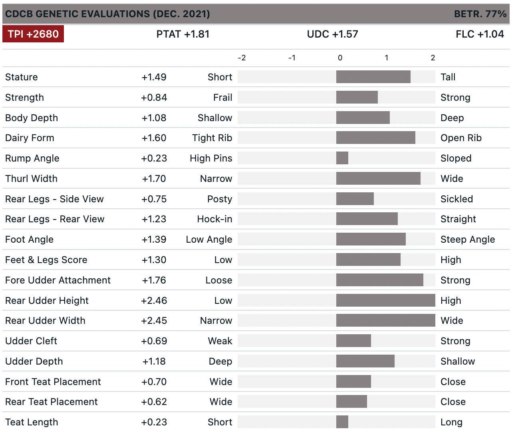The height and width of the screenshot is (435, 516).
Task: Click the Stature trait bar
Action: point(373,77)
